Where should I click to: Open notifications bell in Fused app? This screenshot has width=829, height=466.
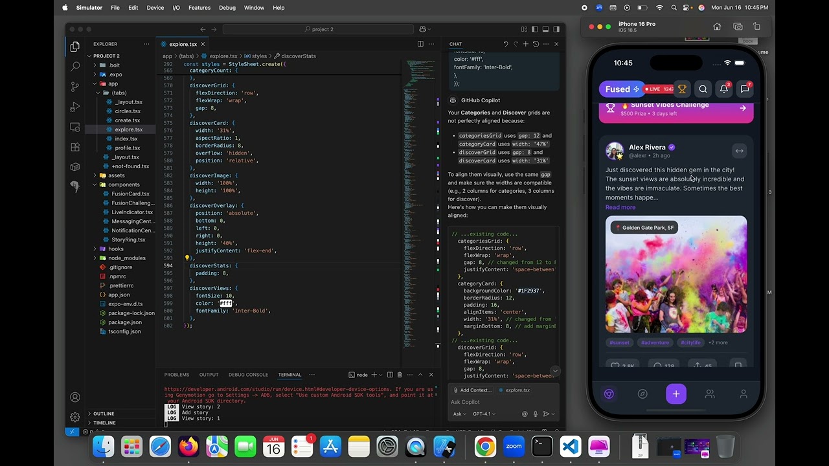(724, 89)
